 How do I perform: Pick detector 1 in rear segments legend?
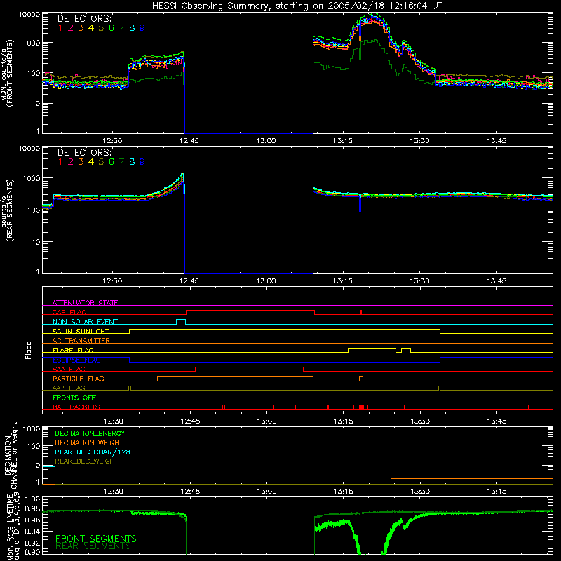[x=60, y=162]
